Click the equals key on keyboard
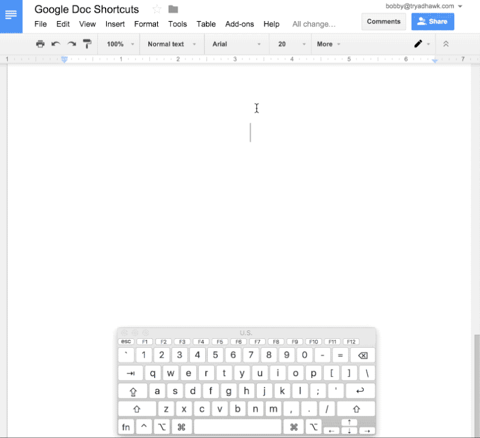Image resolution: width=480 pixels, height=438 pixels. (340, 355)
